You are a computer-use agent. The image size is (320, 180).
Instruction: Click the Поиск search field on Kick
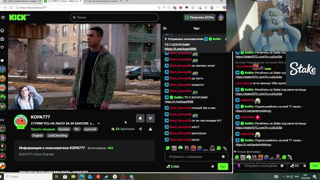point(114,17)
